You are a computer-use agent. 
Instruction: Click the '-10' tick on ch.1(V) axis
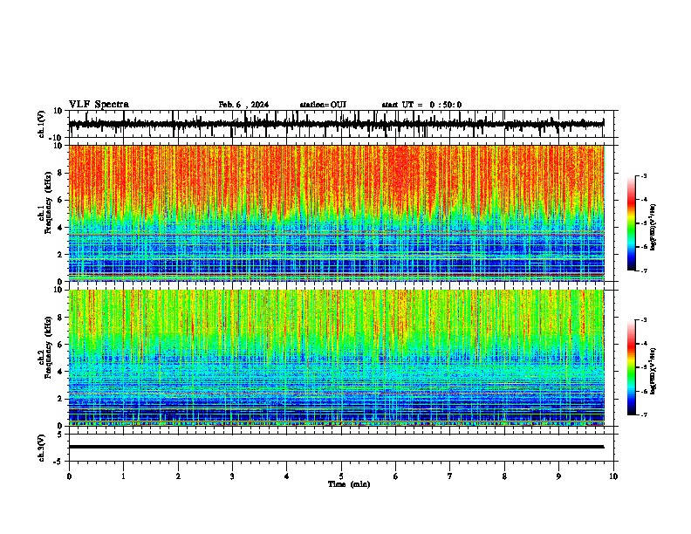56,137
